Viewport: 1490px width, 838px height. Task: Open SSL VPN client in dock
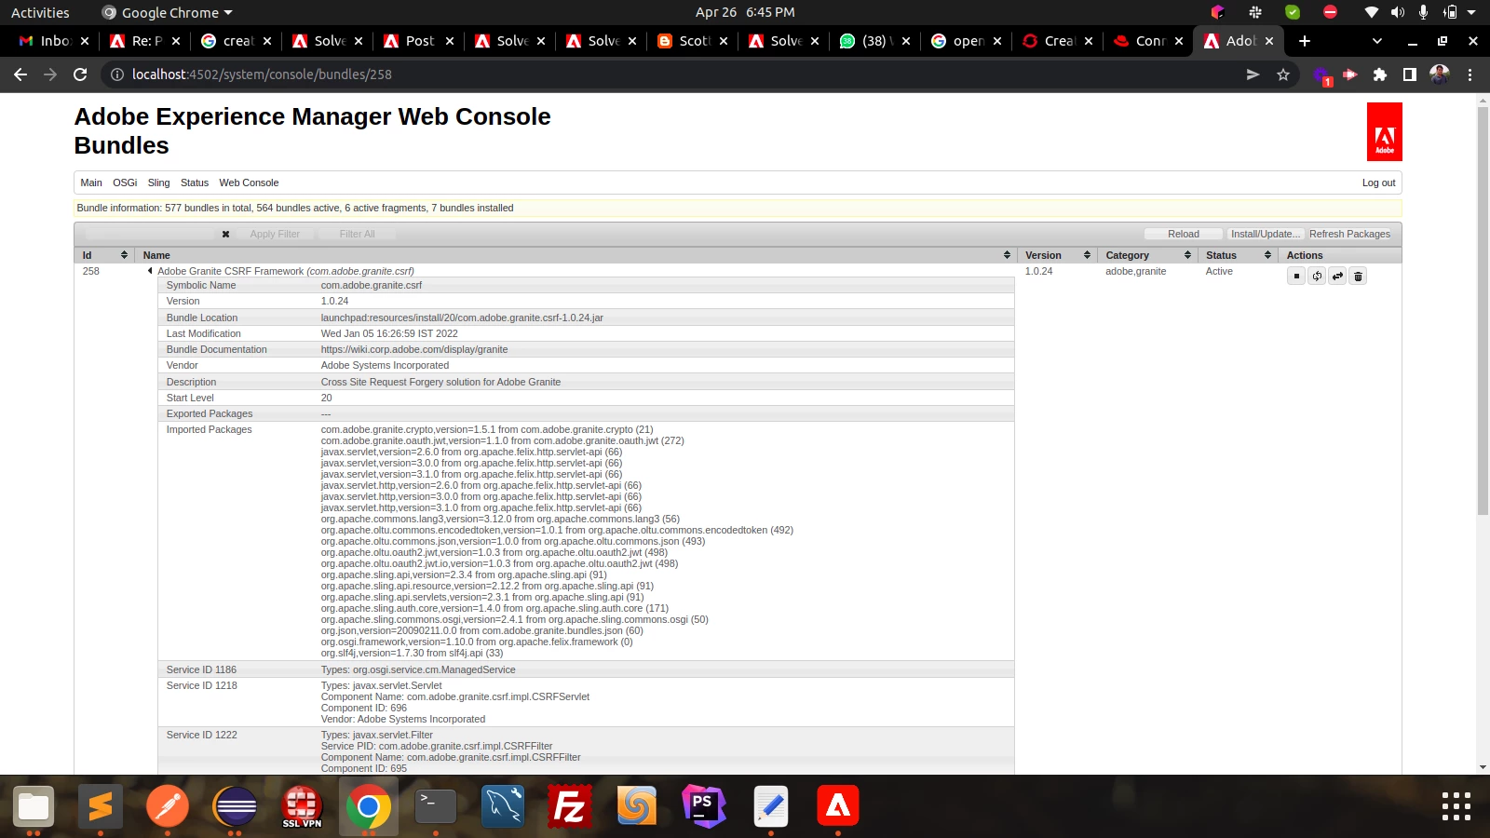[x=302, y=805]
